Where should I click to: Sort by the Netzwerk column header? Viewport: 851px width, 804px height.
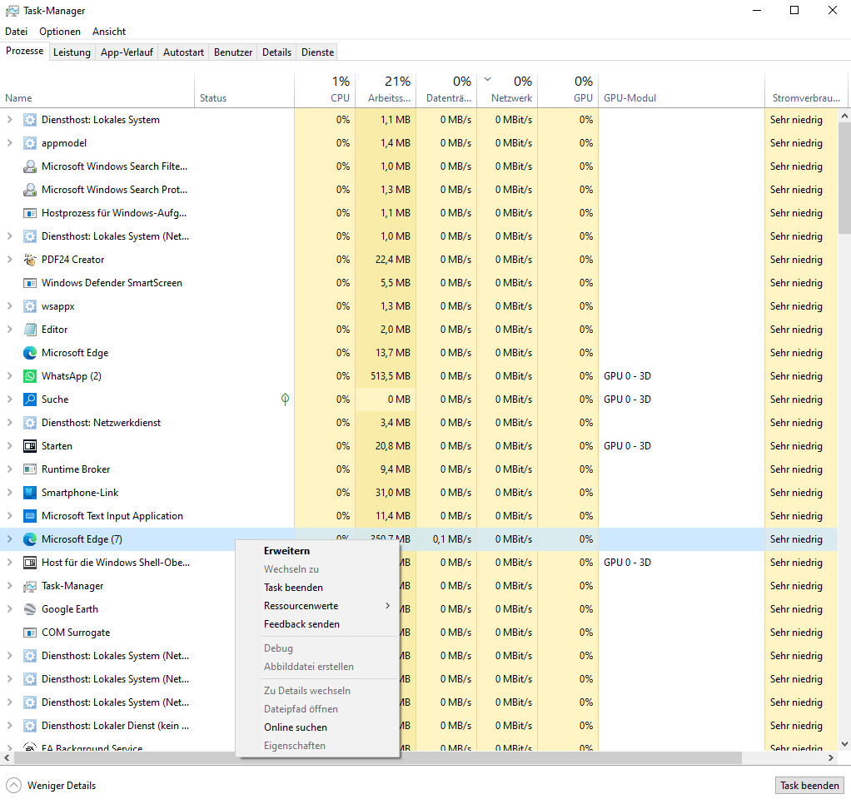pyautogui.click(x=507, y=90)
